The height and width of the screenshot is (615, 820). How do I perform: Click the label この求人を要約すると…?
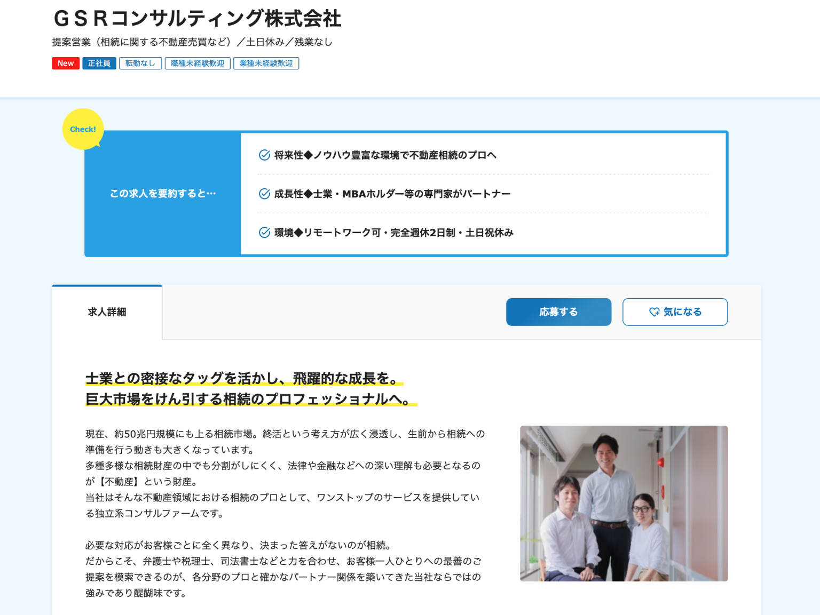point(163,194)
